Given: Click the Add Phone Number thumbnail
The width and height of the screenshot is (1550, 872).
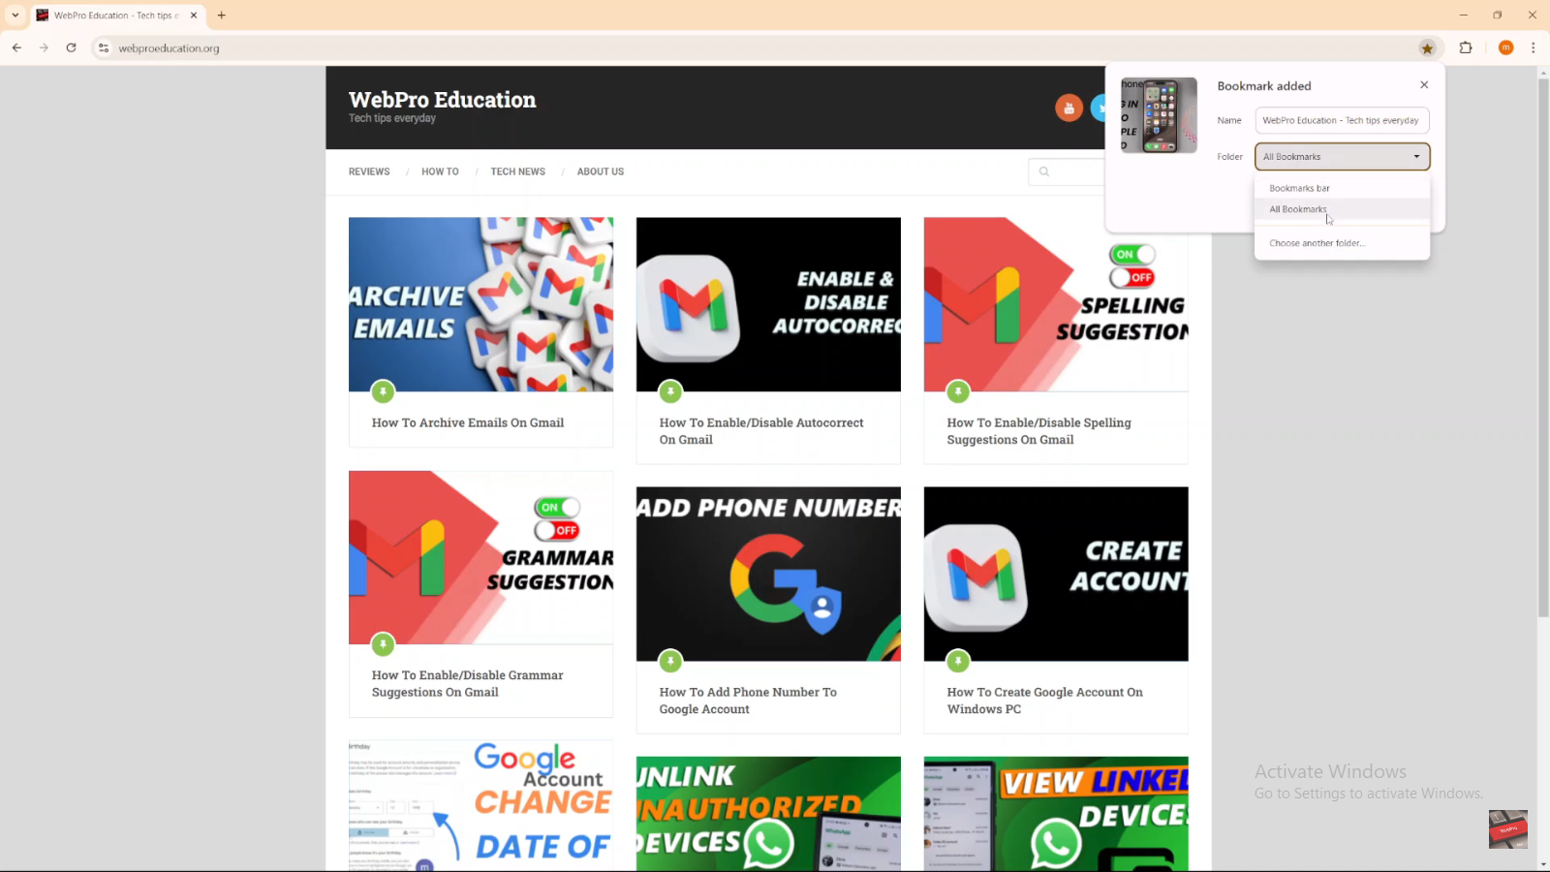Looking at the screenshot, I should pos(768,575).
